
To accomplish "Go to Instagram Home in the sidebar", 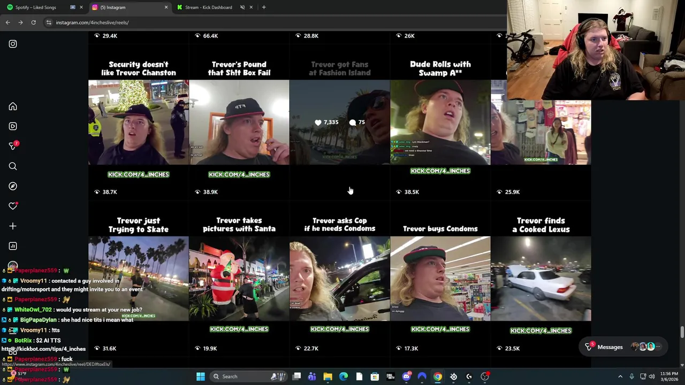I will [13, 106].
